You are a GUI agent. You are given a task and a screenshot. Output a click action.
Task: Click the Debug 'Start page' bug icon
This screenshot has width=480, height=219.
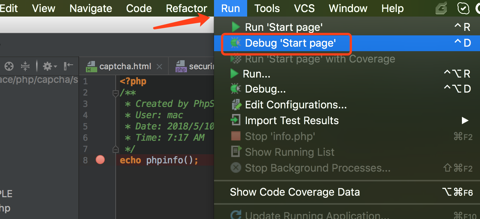coord(236,43)
